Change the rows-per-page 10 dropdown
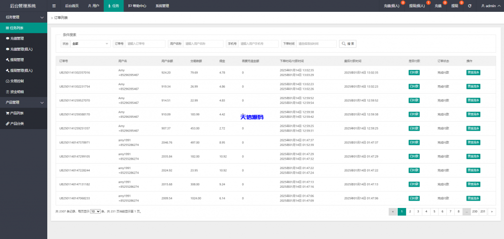504x239 pixels. 95,212
